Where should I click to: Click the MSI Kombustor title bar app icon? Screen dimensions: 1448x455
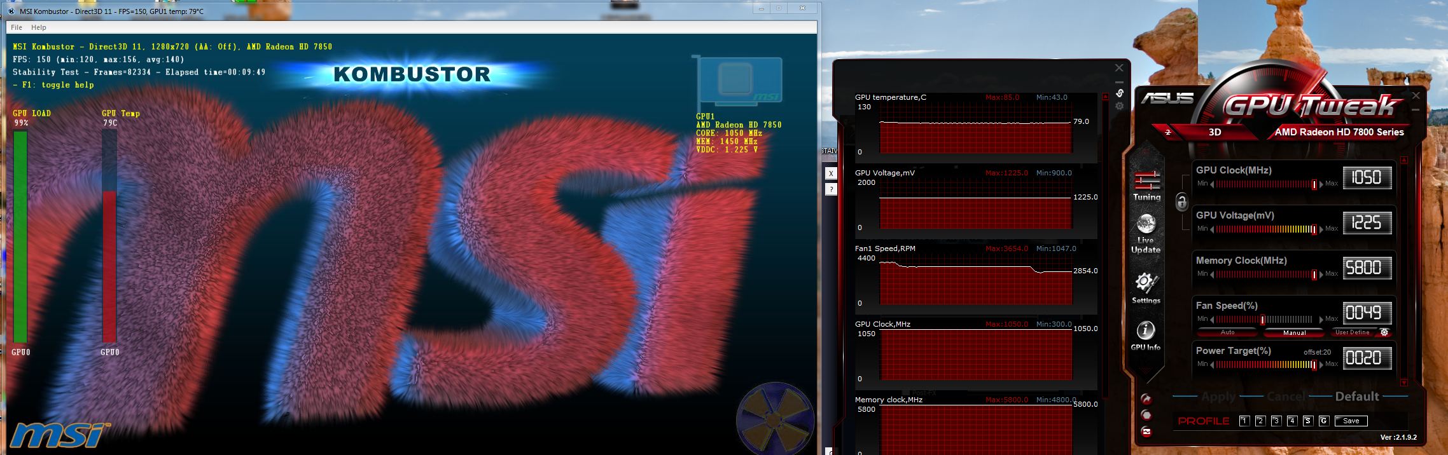coord(11,11)
